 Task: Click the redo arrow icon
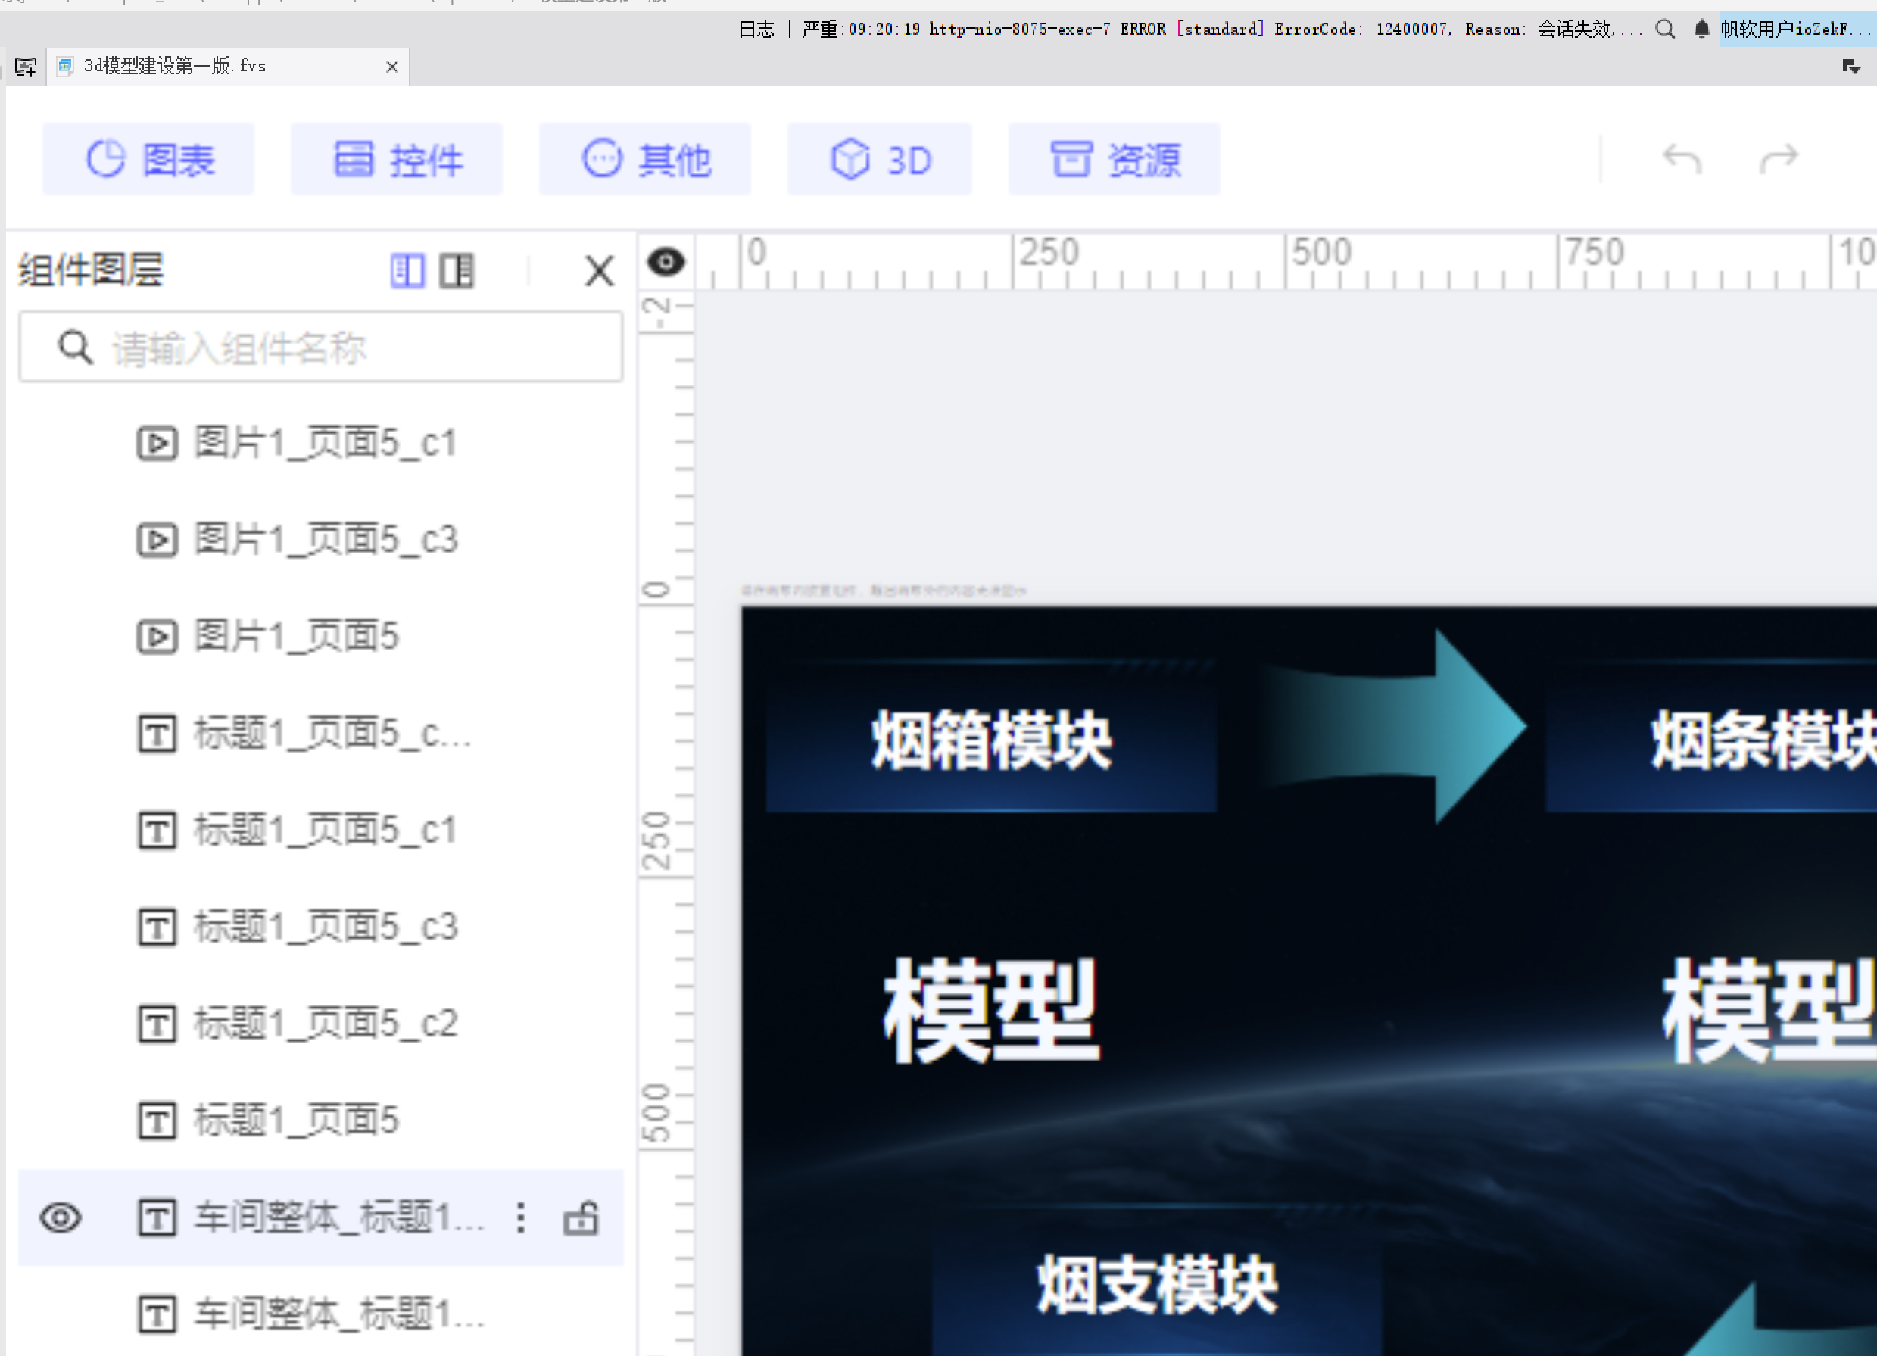[1779, 158]
